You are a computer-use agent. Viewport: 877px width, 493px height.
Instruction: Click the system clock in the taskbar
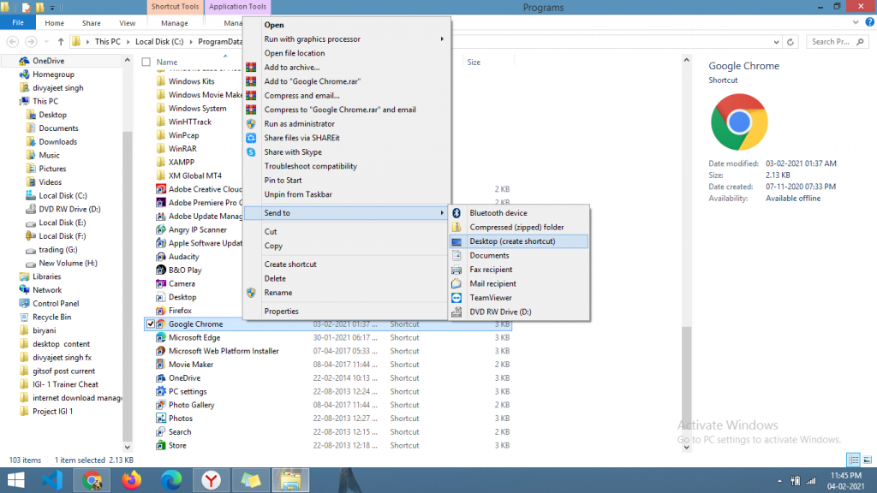click(x=845, y=481)
